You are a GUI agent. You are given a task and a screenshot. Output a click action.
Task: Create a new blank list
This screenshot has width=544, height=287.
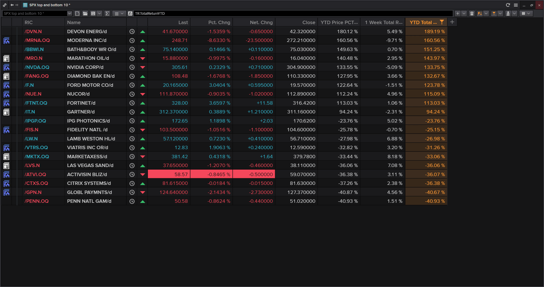coord(77,13)
